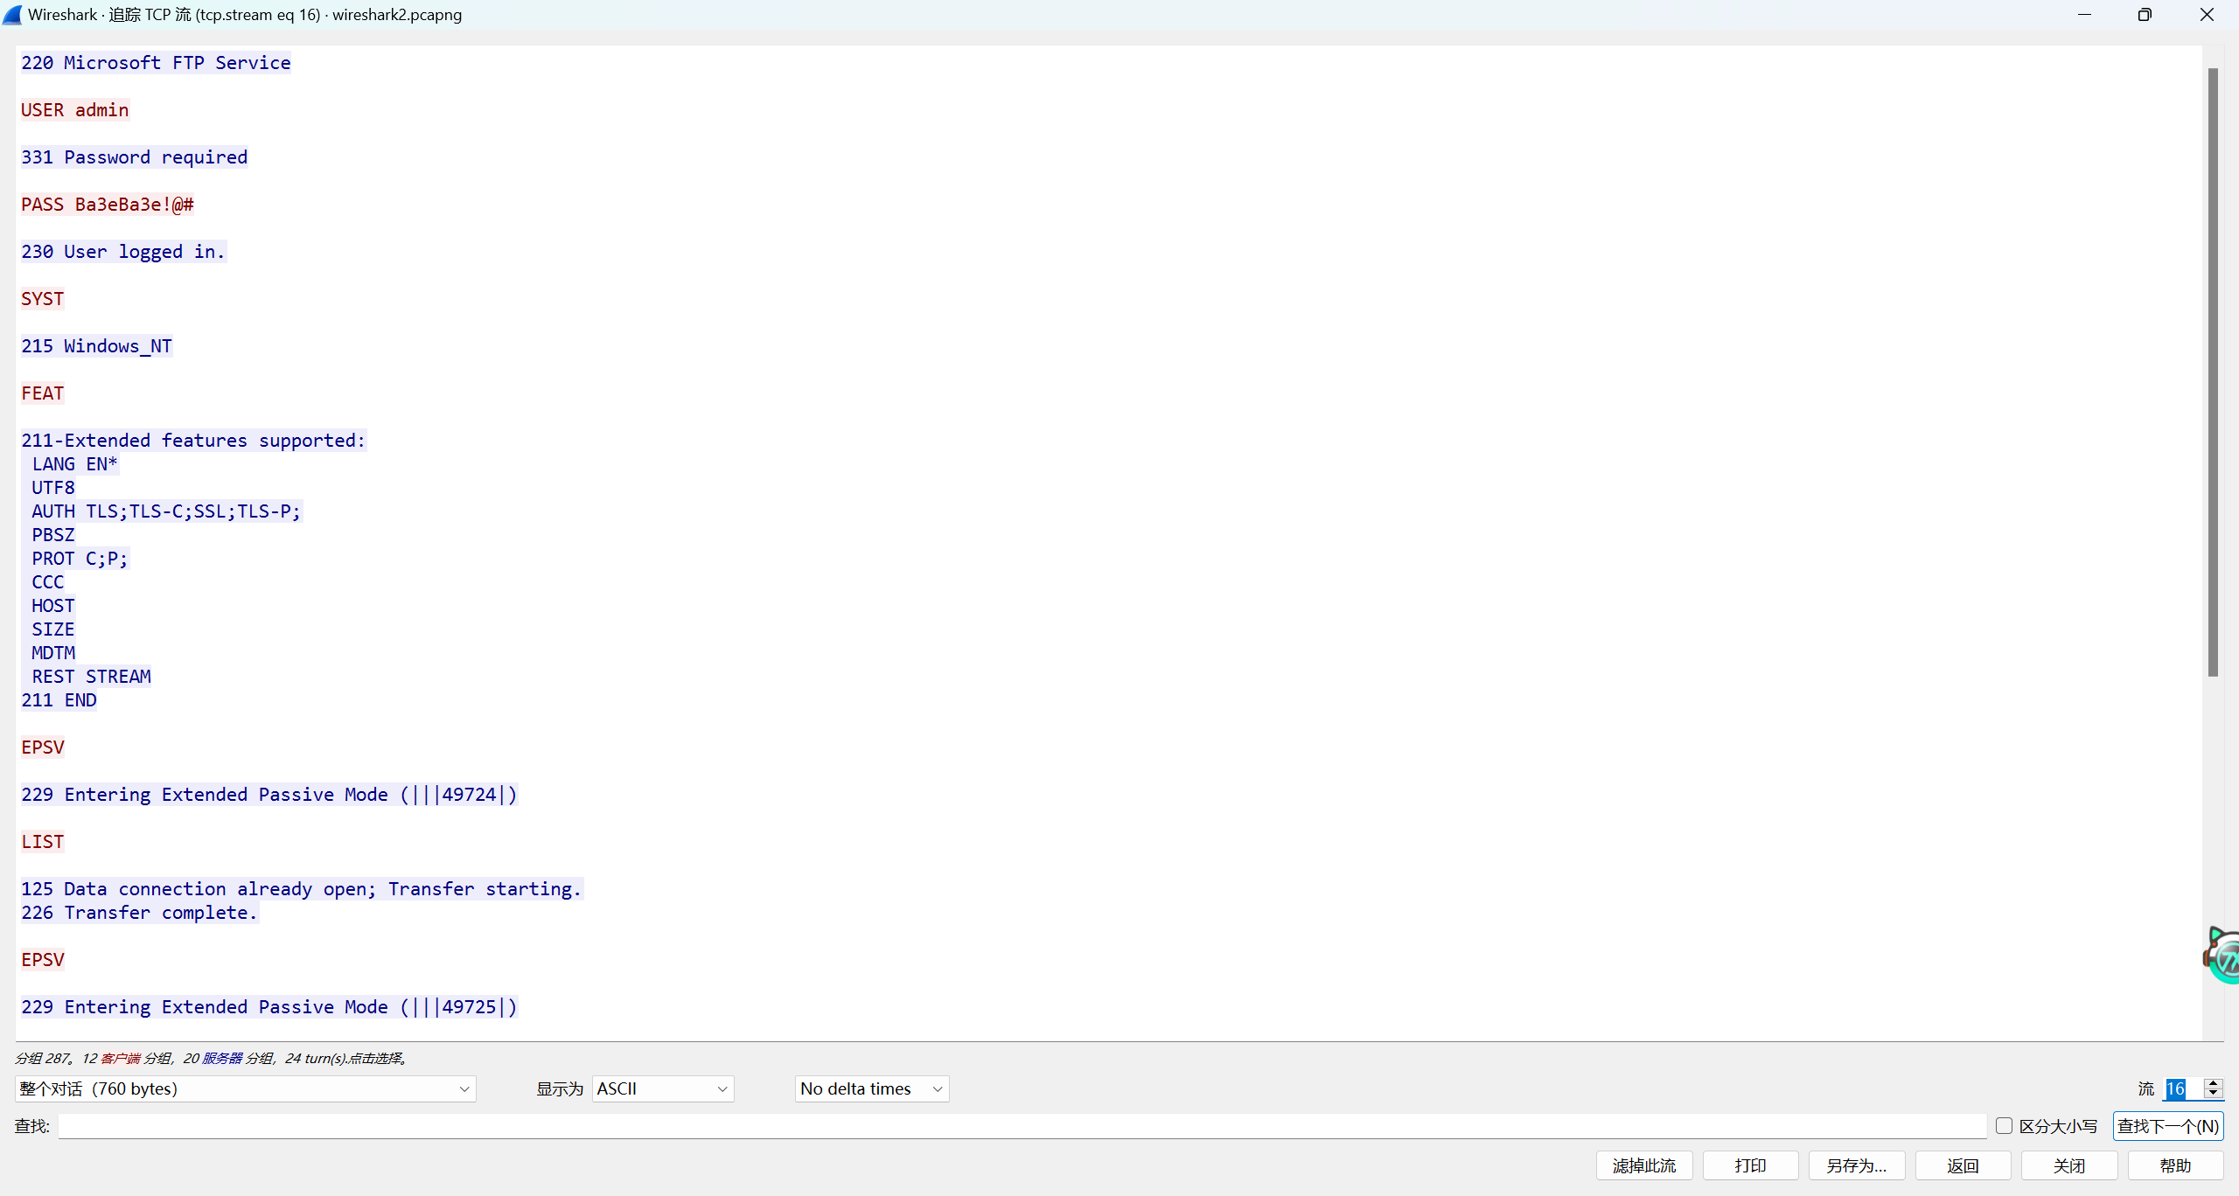Maximize the stream window
The height and width of the screenshot is (1196, 2239).
(x=2145, y=15)
